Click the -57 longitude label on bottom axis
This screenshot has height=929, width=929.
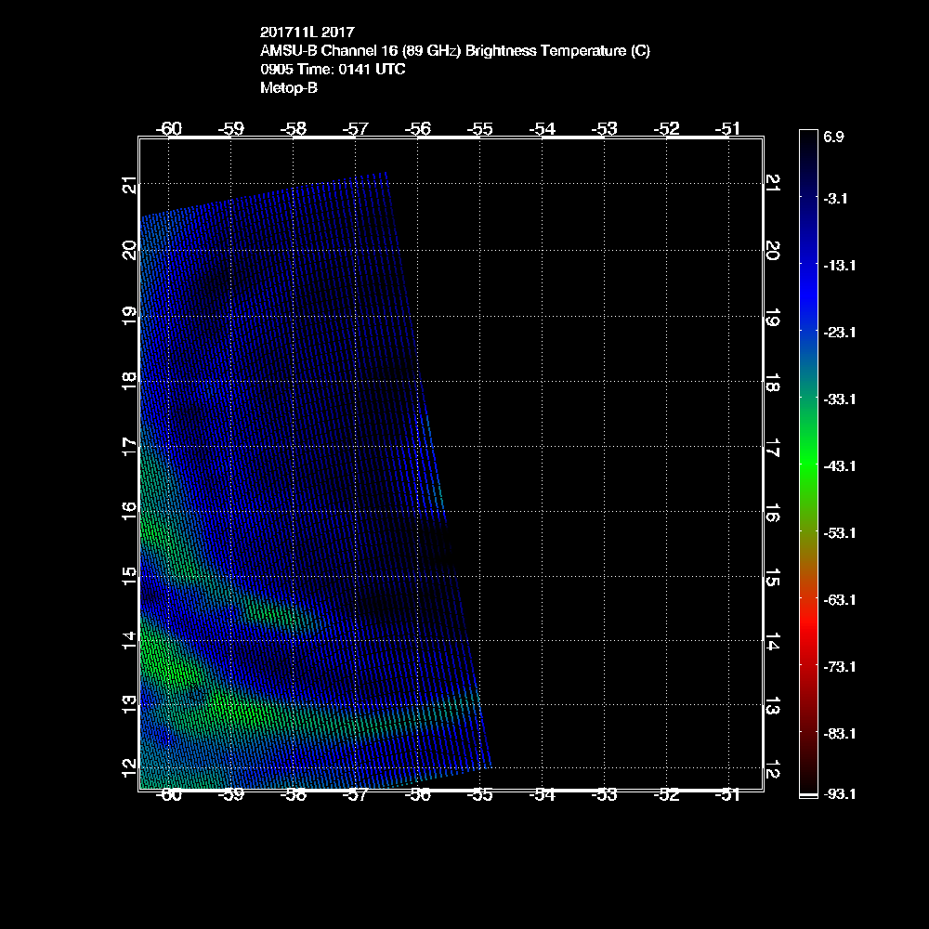coord(355,795)
